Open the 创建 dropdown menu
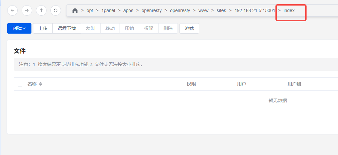Viewport: 338px width, 155px height. [19, 28]
